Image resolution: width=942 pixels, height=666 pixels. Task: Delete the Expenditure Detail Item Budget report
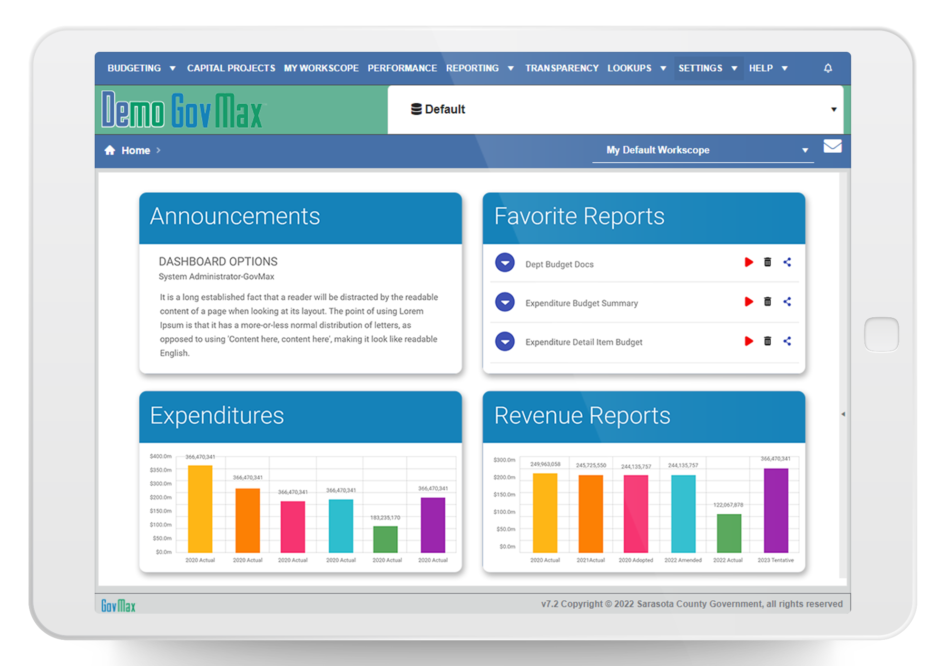[768, 341]
